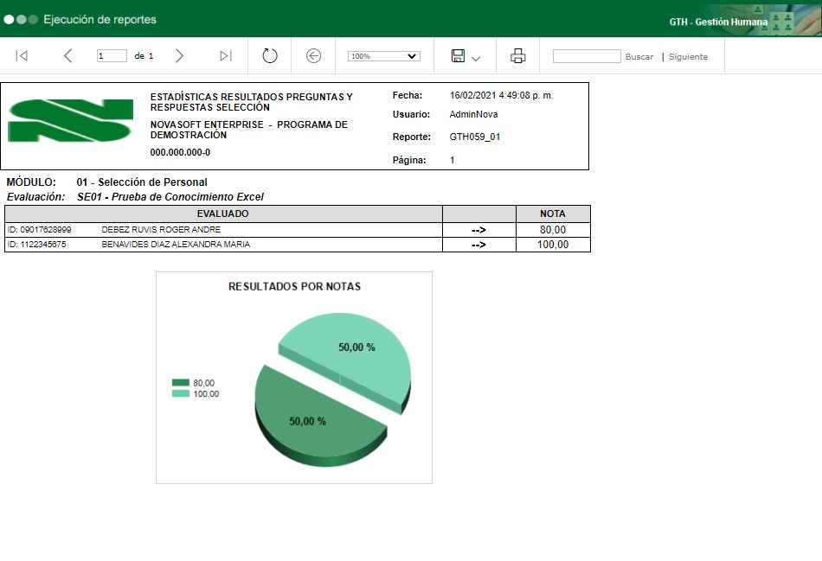Click the current page number field

[112, 56]
